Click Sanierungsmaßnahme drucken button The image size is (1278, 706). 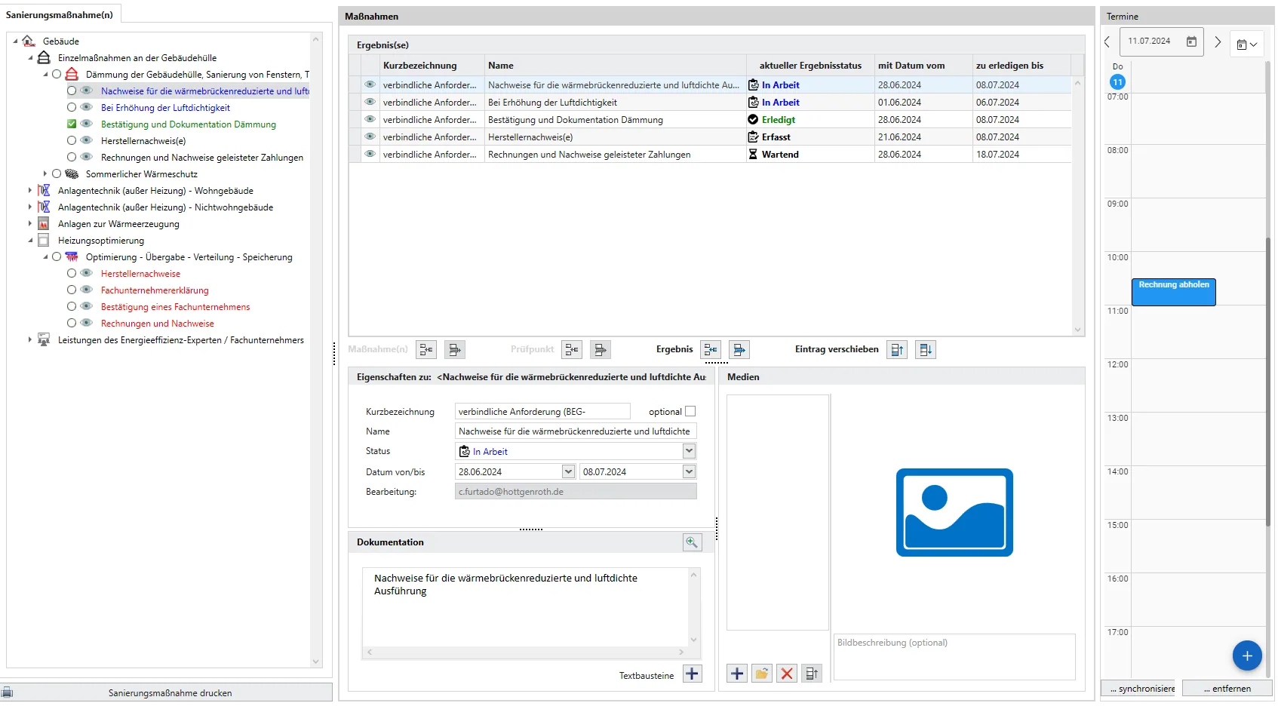click(170, 692)
